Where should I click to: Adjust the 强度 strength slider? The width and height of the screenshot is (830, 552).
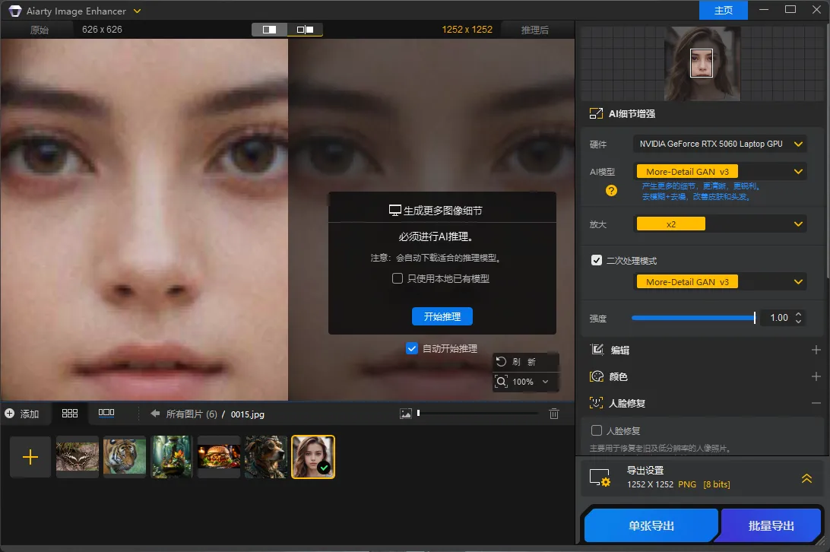(x=693, y=318)
